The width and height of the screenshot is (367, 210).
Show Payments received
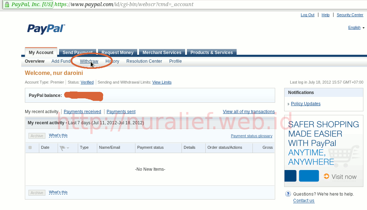point(82,112)
